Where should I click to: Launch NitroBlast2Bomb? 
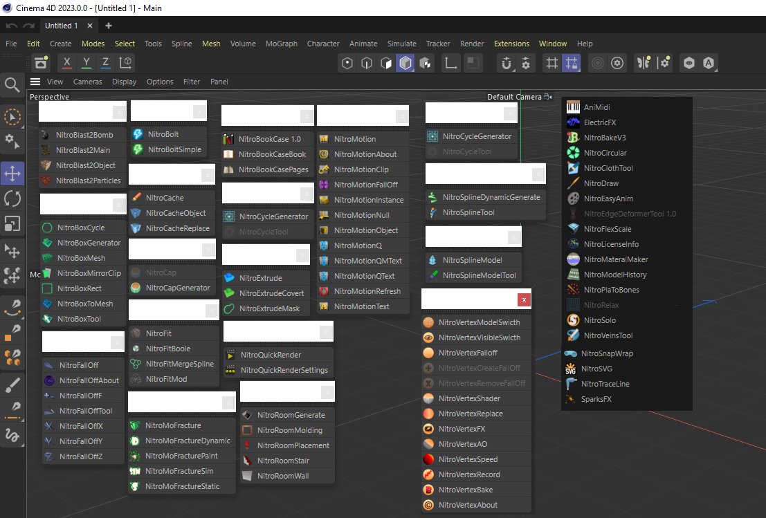82,135
